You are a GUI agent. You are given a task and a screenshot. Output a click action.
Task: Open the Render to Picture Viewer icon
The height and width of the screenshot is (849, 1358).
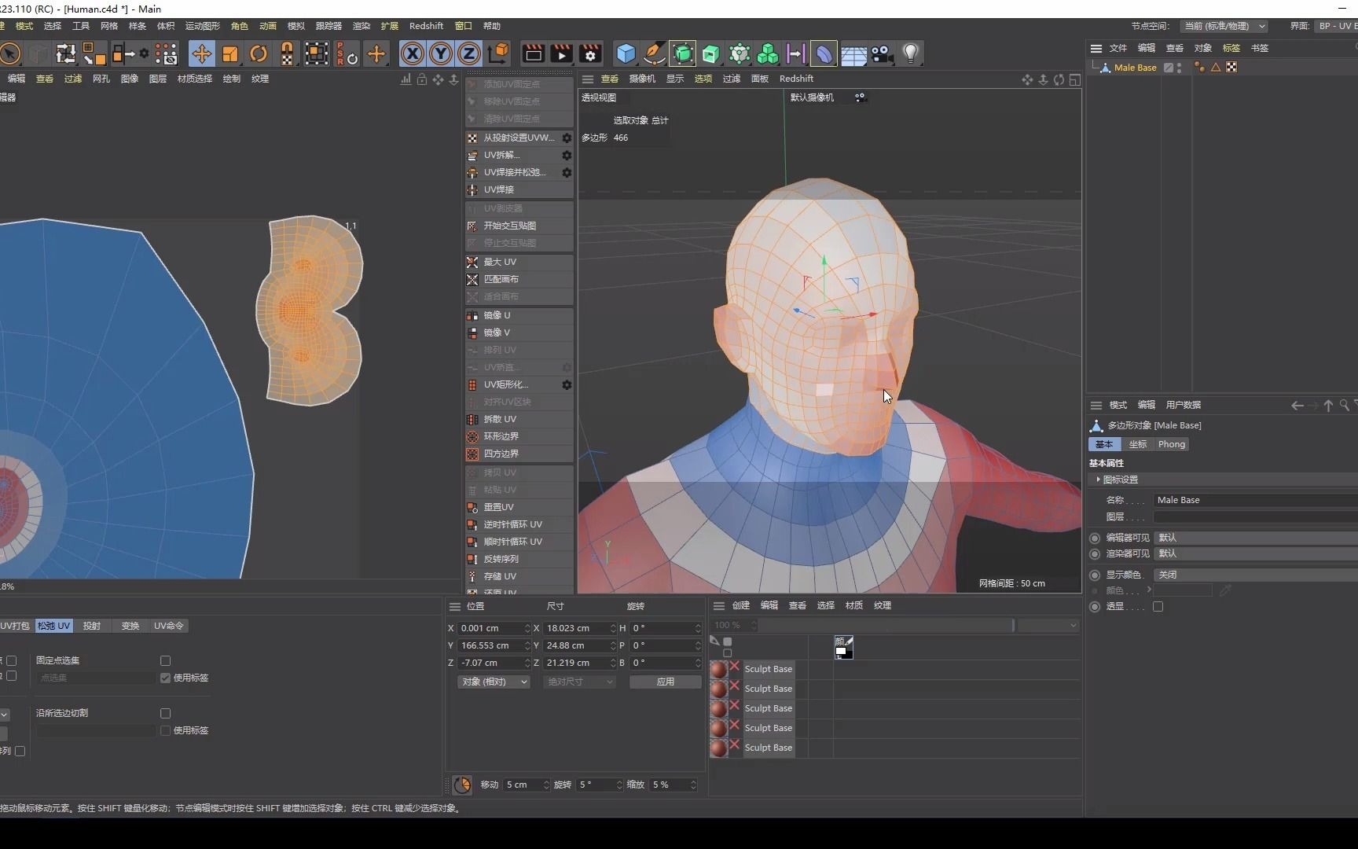click(561, 53)
